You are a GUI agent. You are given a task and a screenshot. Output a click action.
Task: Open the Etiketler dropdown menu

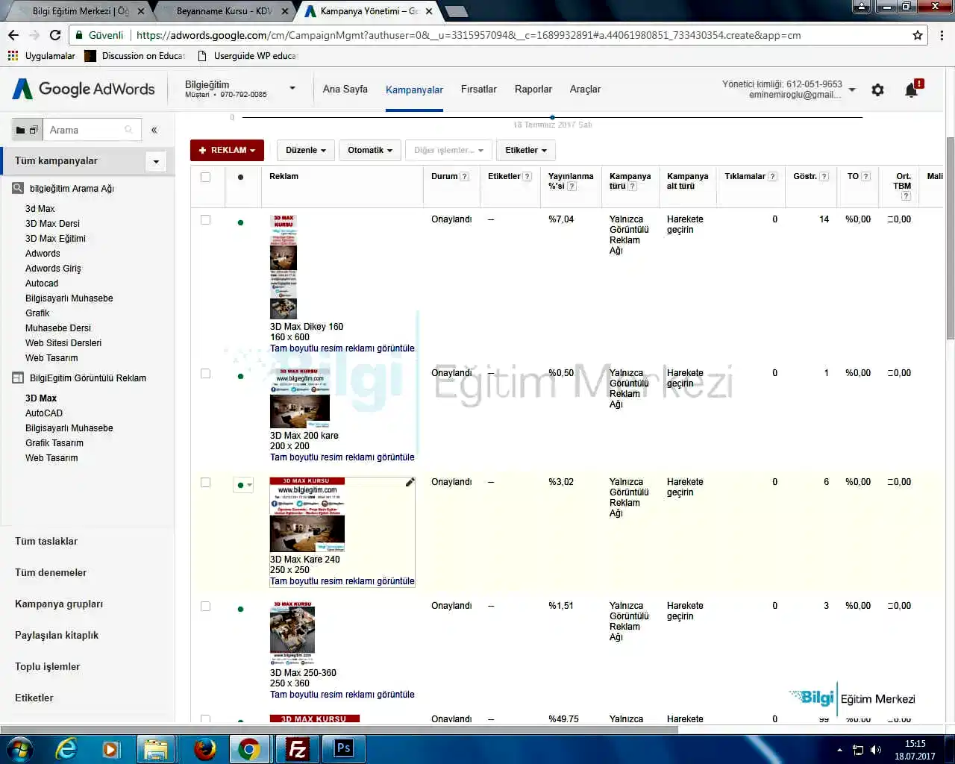coord(525,150)
